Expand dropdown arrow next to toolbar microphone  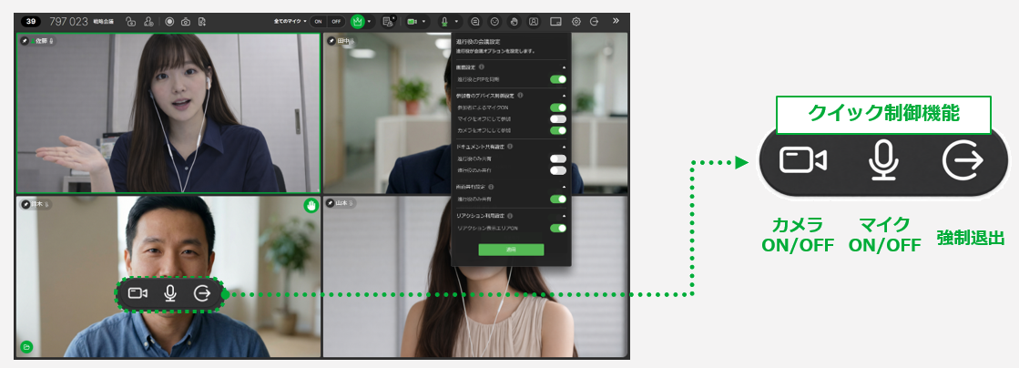[457, 22]
